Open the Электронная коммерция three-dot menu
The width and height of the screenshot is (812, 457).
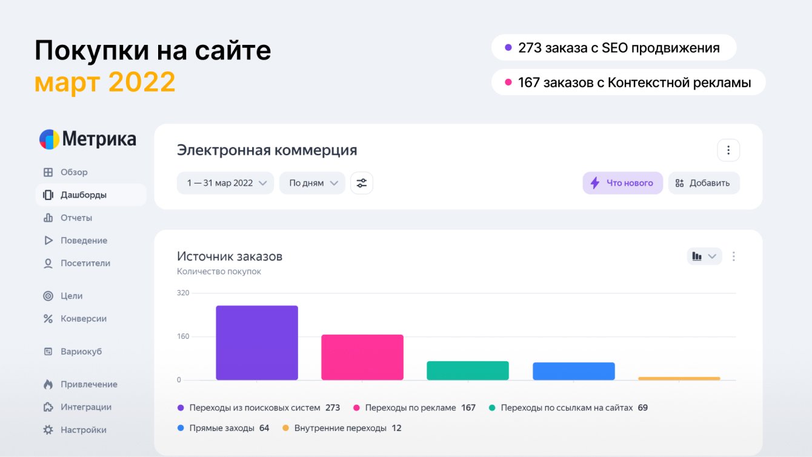click(x=728, y=150)
